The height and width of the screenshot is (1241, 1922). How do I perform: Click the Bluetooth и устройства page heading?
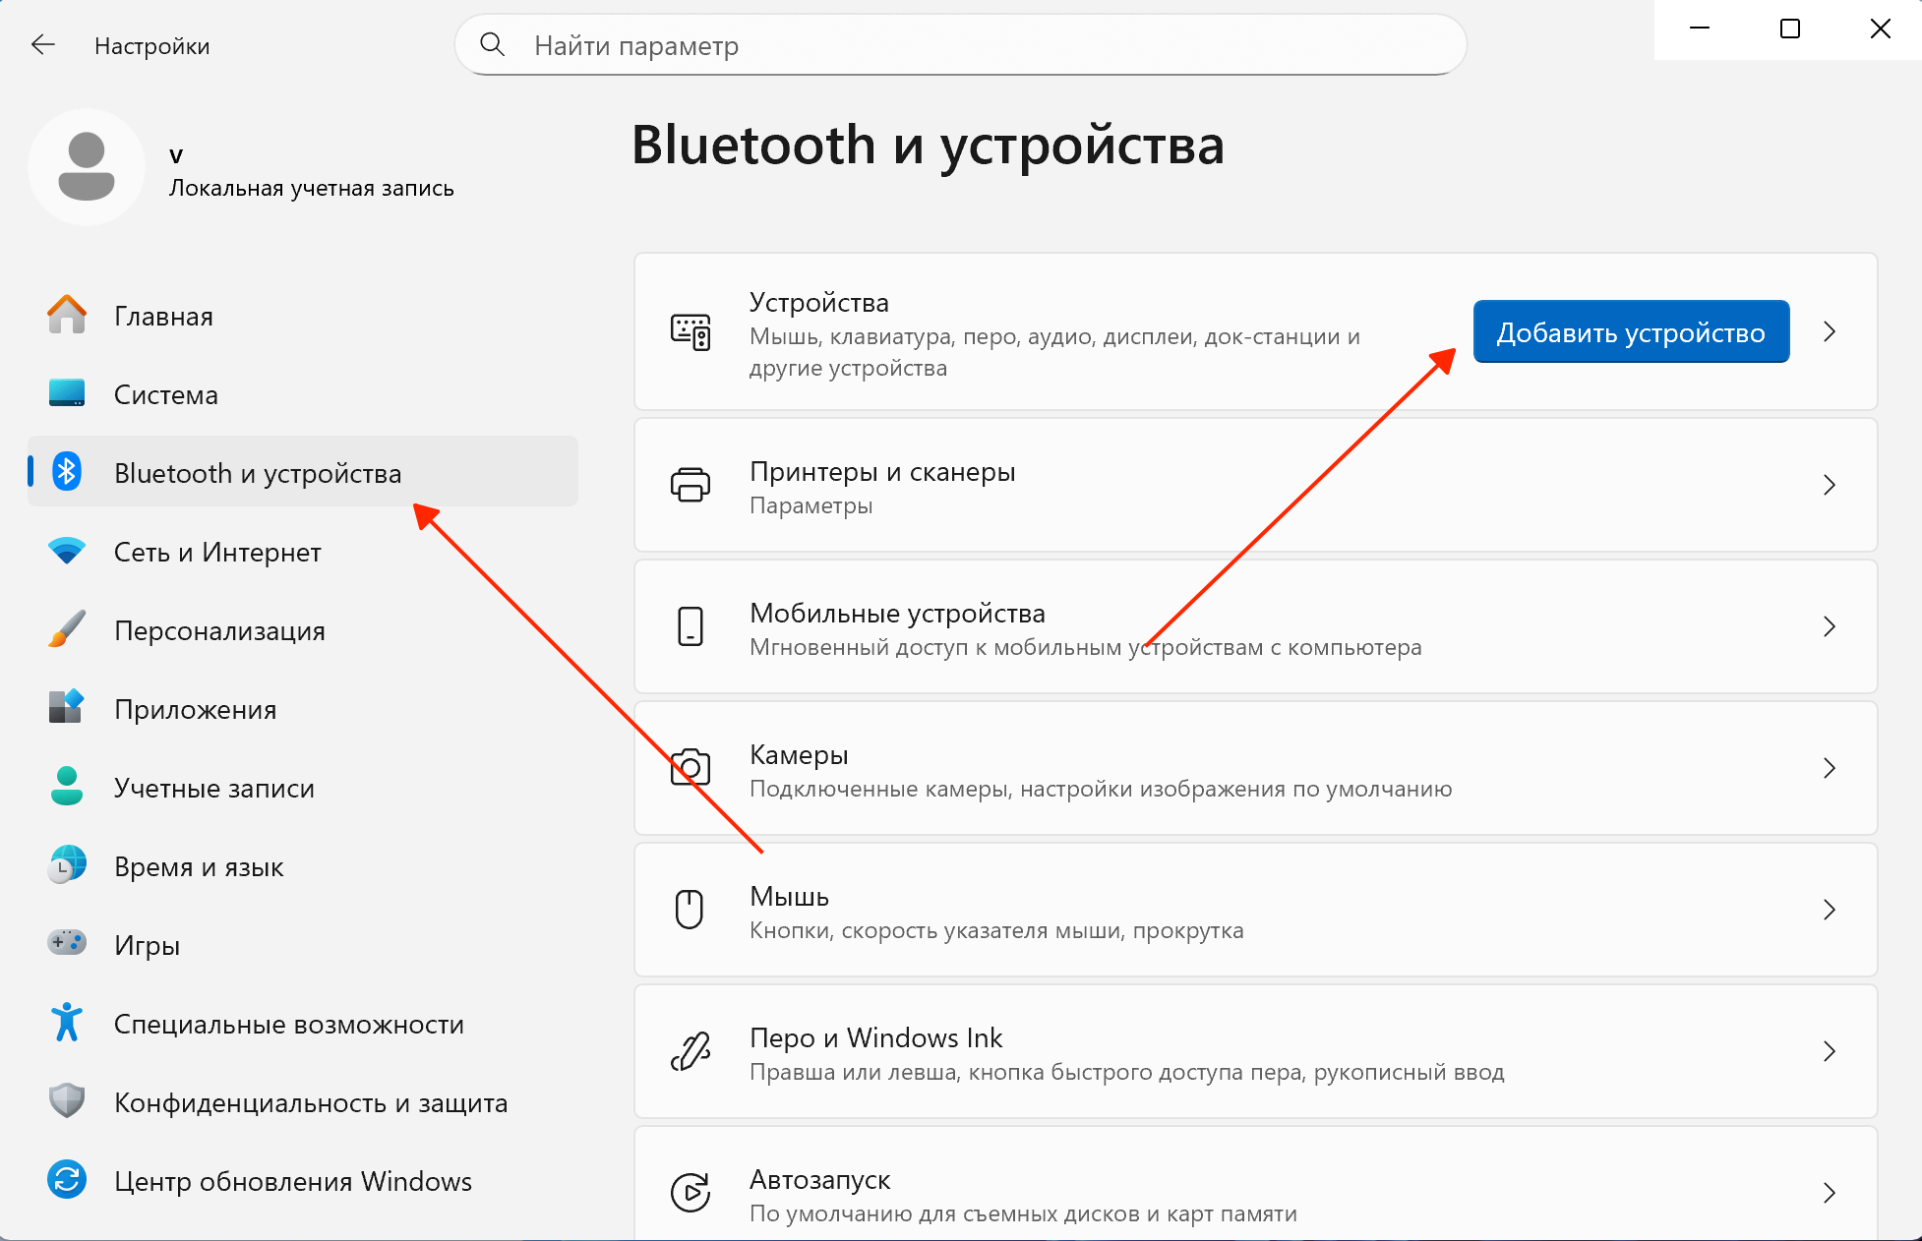(x=928, y=146)
